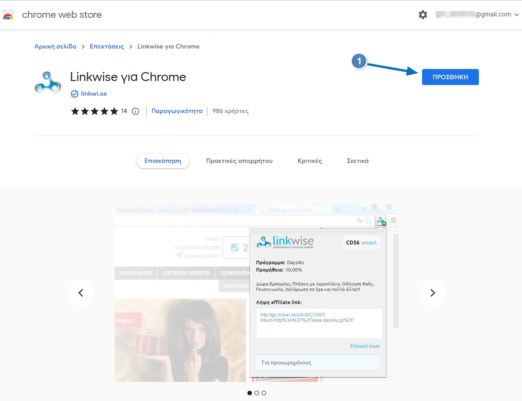
Task: Click the five-star rating
Action: pos(95,111)
